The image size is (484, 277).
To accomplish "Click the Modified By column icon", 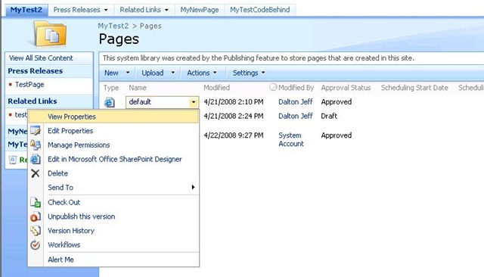I will (x=273, y=87).
